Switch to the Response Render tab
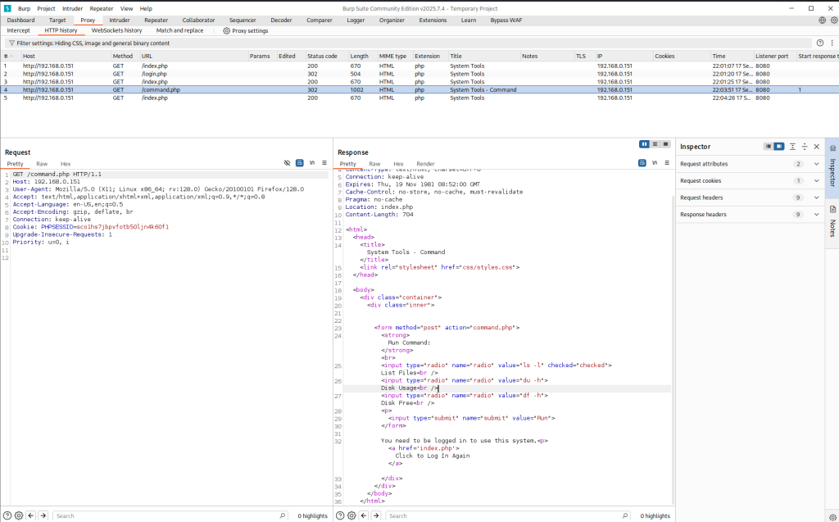This screenshot has height=522, width=839. click(425, 164)
